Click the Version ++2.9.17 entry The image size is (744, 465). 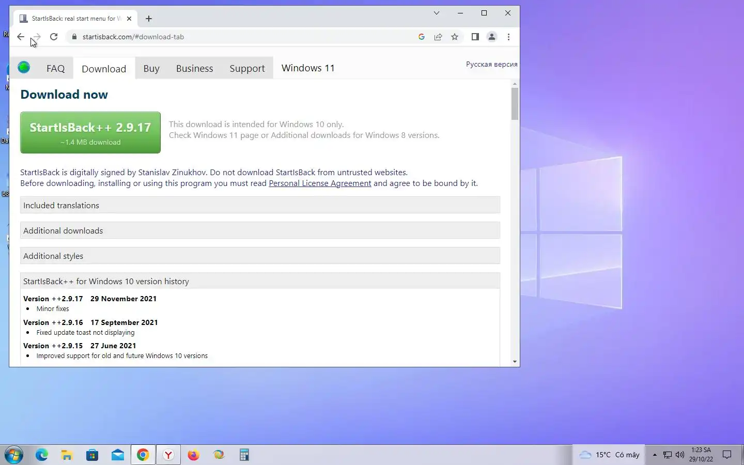(x=90, y=299)
